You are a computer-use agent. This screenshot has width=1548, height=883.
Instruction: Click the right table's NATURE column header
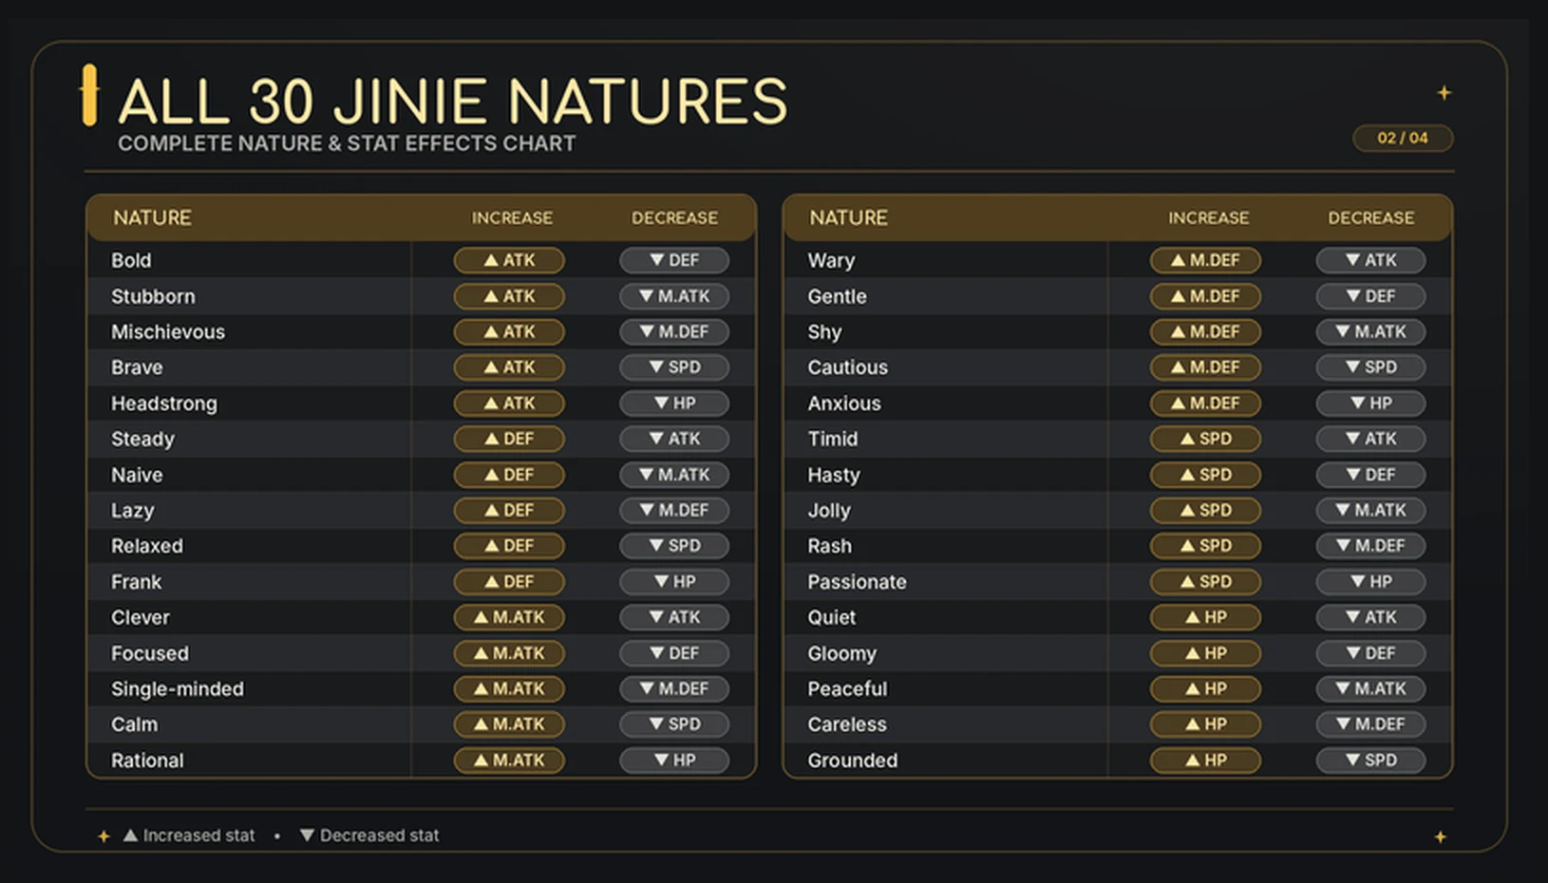(848, 217)
